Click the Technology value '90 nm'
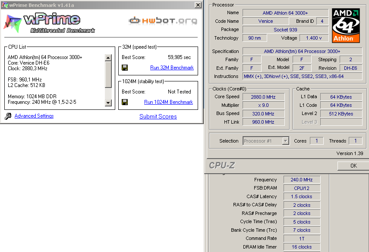The image size is (369, 252). pos(255,38)
